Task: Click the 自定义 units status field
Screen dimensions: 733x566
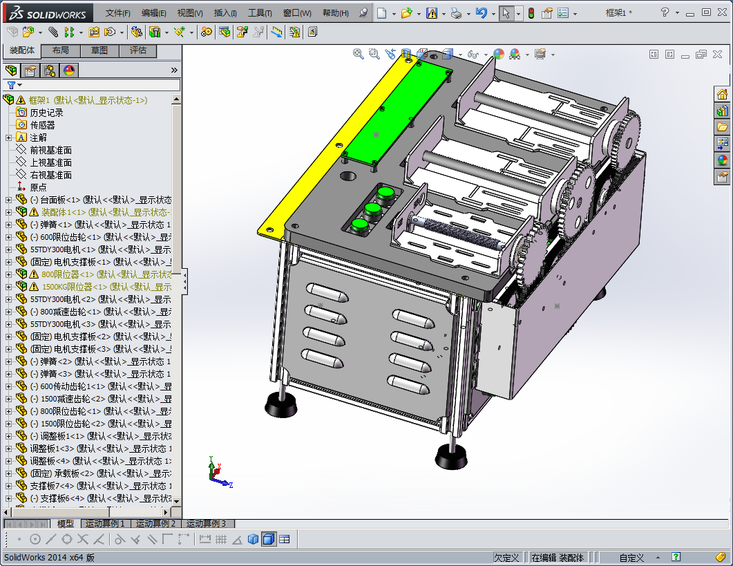Action: 631,558
